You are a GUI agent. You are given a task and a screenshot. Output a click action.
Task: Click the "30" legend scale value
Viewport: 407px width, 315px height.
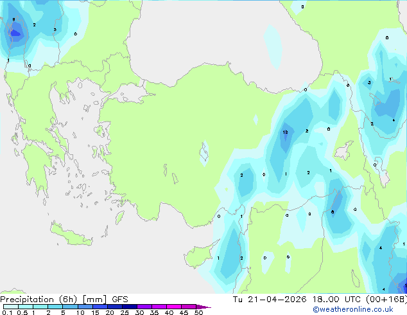pos(139,312)
